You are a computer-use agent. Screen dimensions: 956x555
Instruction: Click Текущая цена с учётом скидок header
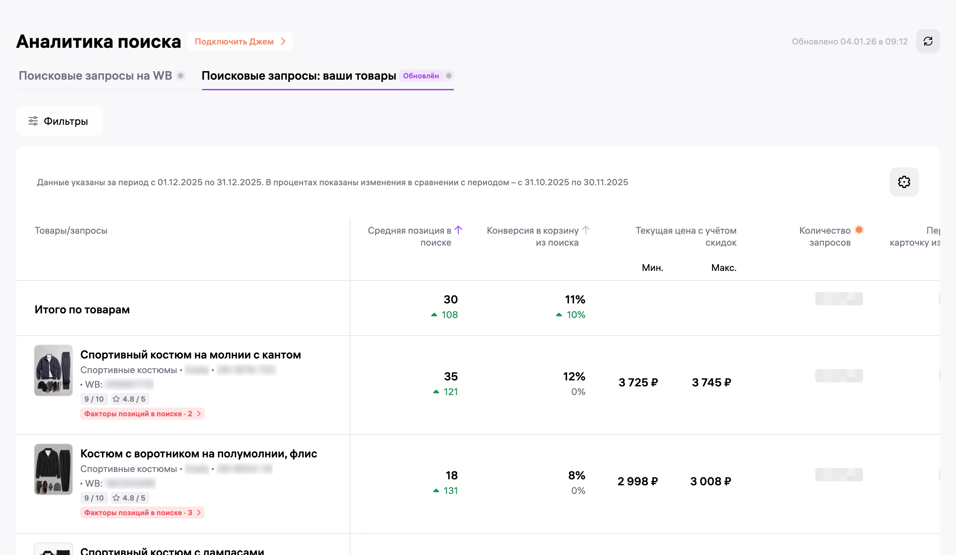pyautogui.click(x=686, y=236)
